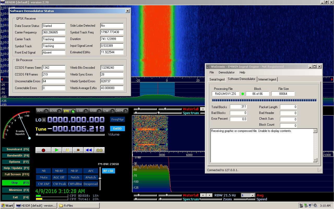
Task: Click the RBW right arrow button
Action: click(x=210, y=195)
